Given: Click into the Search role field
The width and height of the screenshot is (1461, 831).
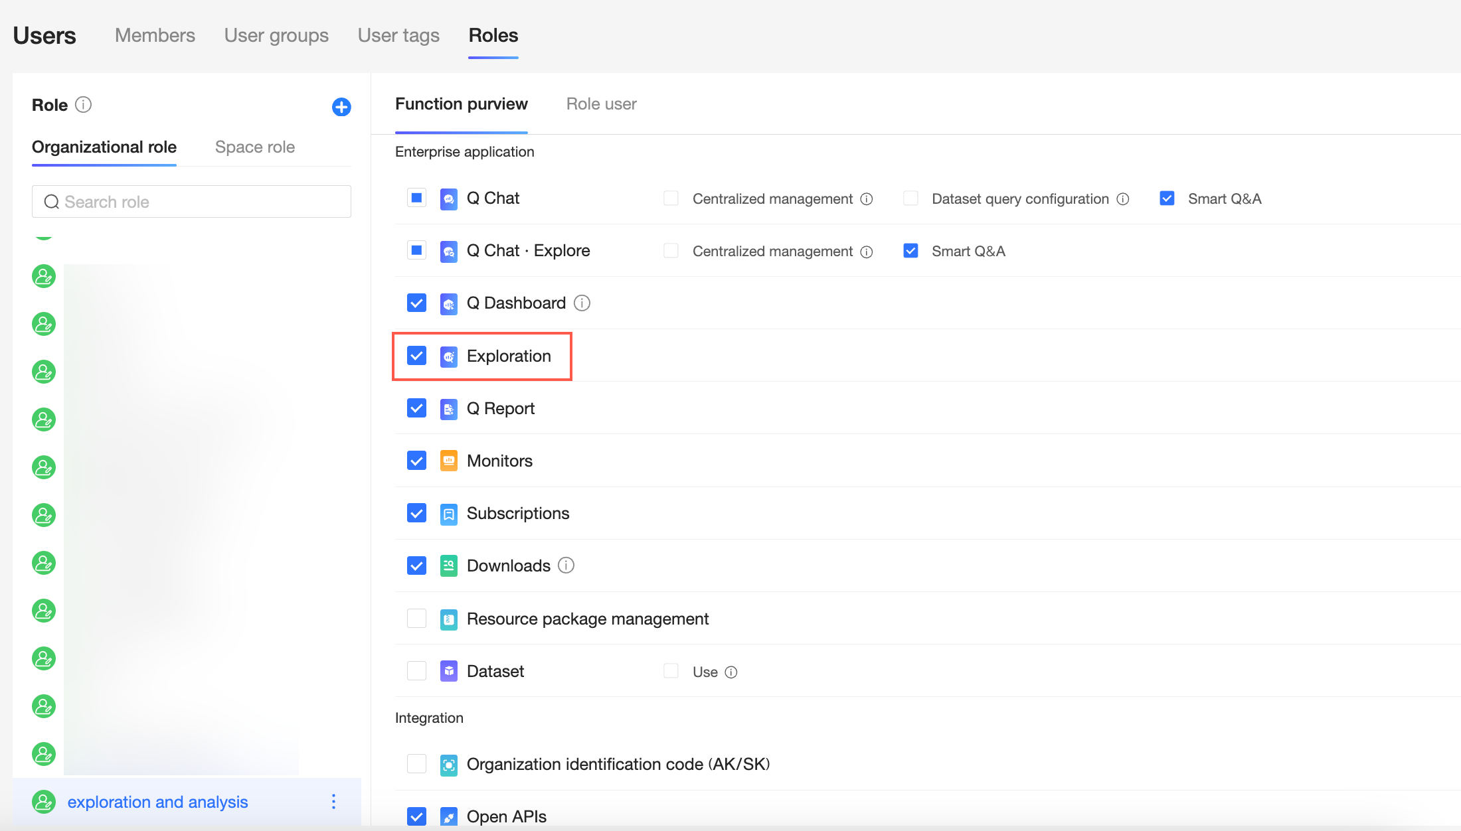Looking at the screenshot, I should coord(191,202).
